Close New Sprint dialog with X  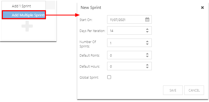(202, 8)
